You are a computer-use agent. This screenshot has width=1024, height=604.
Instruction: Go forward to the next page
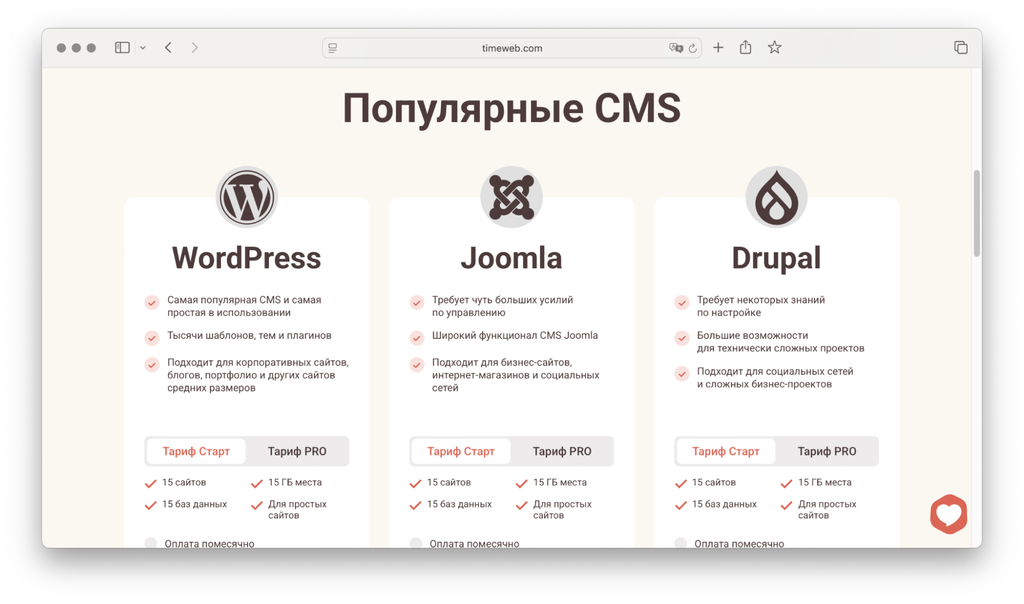tap(195, 48)
